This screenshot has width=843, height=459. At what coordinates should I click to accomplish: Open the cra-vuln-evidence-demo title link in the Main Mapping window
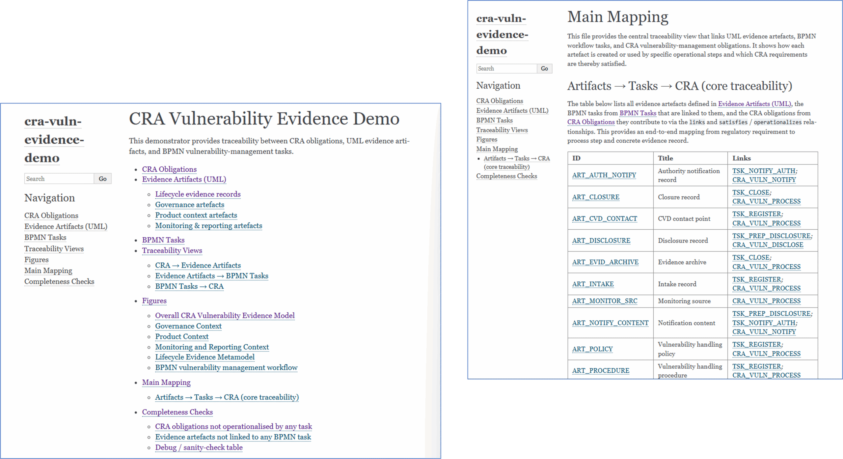[502, 34]
